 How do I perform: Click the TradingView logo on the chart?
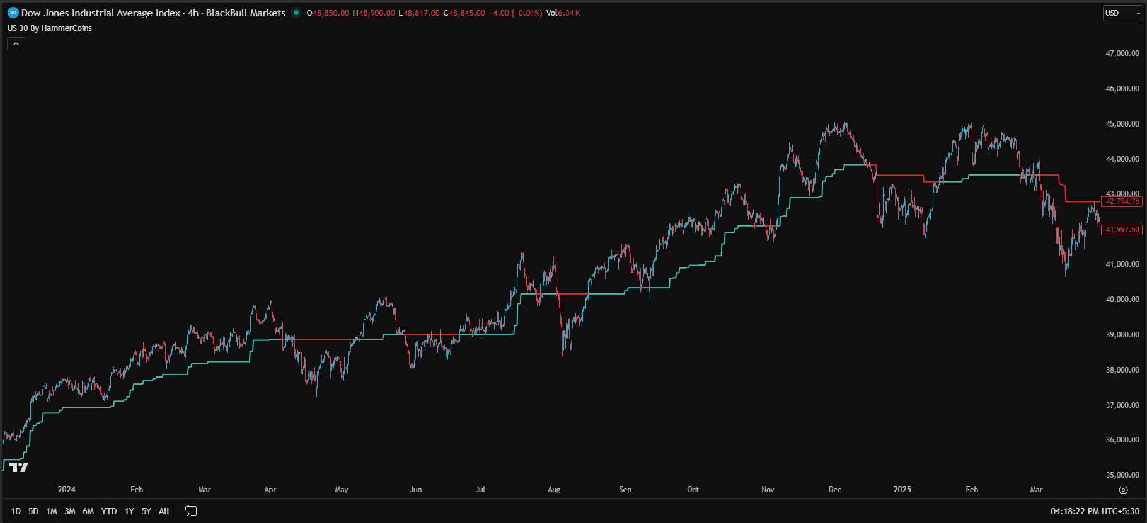pyautogui.click(x=19, y=467)
